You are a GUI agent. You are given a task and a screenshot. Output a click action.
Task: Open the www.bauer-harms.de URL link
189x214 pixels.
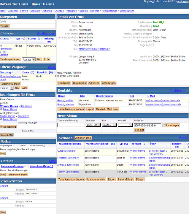(x=94, y=49)
